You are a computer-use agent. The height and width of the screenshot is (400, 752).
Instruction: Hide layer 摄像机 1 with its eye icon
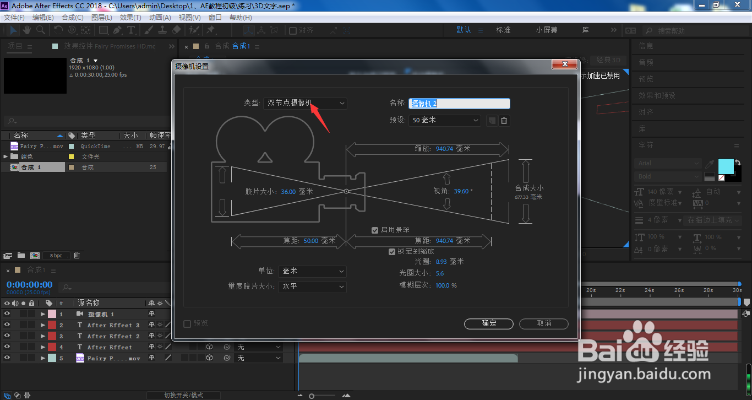click(x=7, y=314)
